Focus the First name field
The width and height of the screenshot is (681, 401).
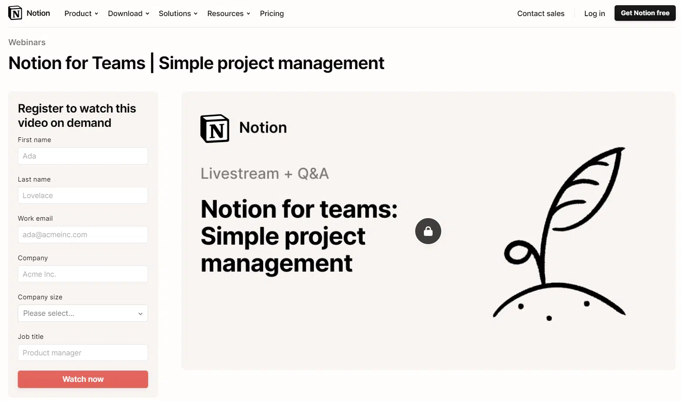pyautogui.click(x=83, y=156)
